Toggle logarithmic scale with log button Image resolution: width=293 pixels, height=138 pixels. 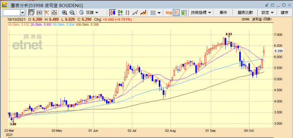click(x=168, y=12)
